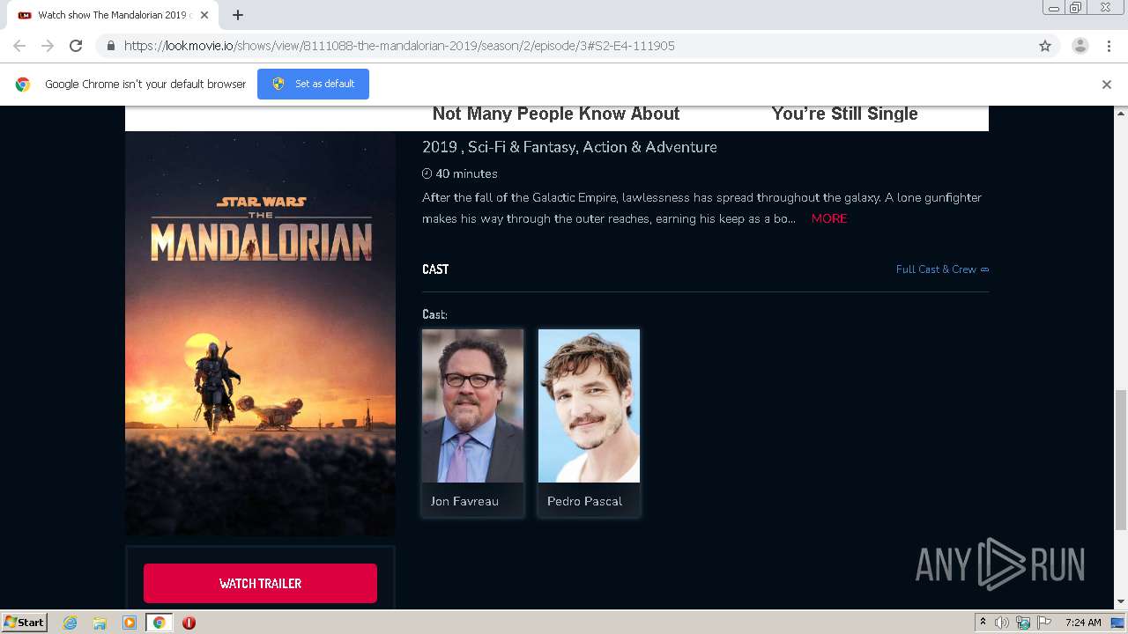Click the page scrollbar up arrow
Viewport: 1128px width, 634px height.
[x=1121, y=113]
